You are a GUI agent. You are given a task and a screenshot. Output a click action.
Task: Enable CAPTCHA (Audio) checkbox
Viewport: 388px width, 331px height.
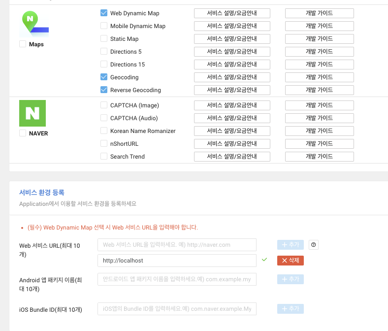[104, 118]
